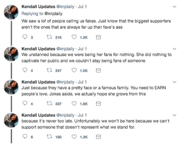Like the tweet with 1.5K likes
The image size is (184, 145).
click(x=75, y=71)
